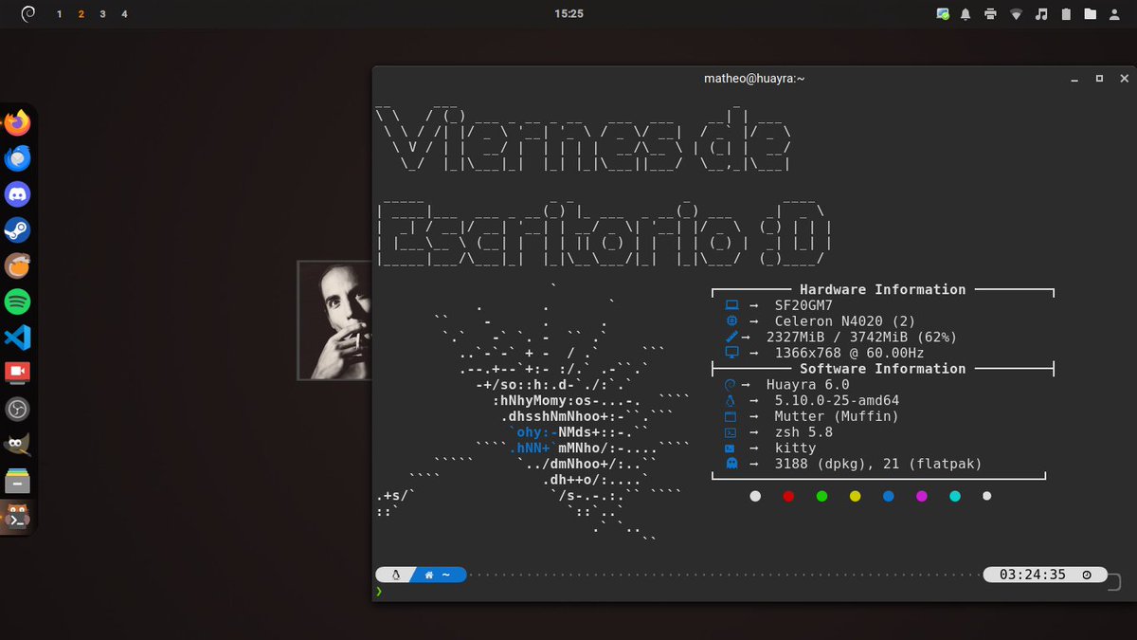Maximize the kitty terminal window
This screenshot has width=1137, height=640.
(x=1099, y=79)
